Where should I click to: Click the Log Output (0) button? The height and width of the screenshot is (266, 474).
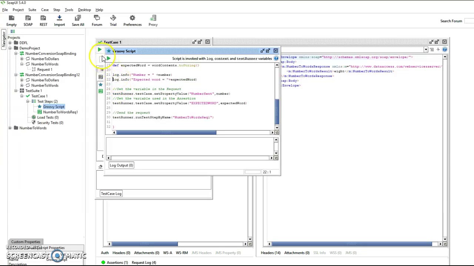point(121,166)
